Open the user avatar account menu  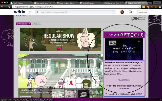(123, 12)
